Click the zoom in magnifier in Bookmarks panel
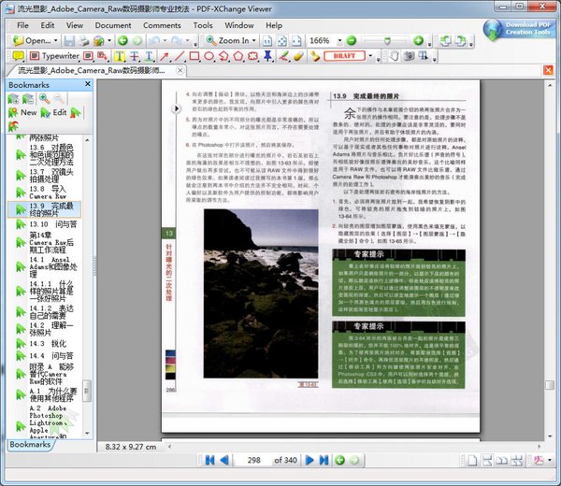The image size is (561, 486). pos(42,98)
